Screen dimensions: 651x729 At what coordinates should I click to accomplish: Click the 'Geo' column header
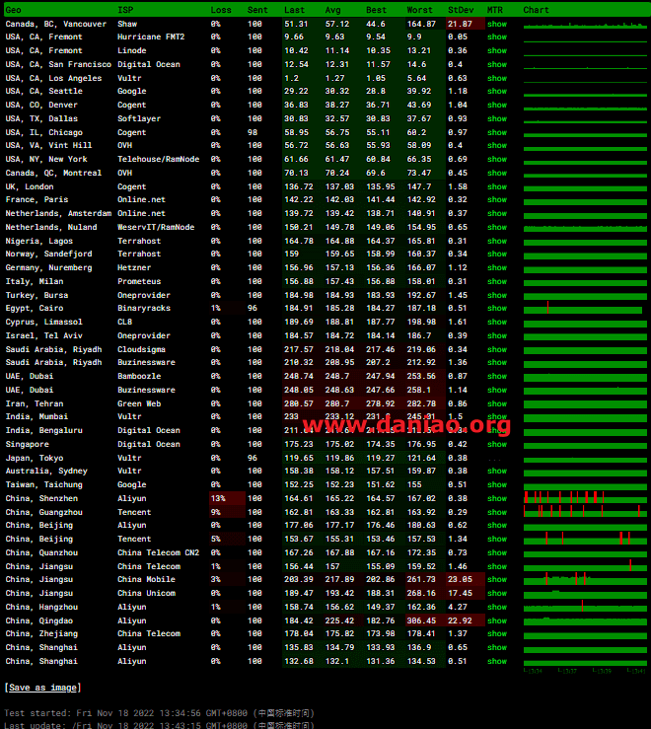coord(13,10)
